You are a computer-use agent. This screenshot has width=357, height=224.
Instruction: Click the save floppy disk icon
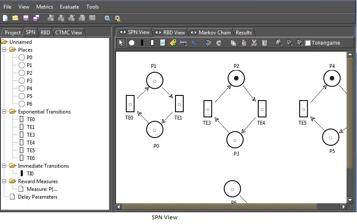tap(25, 18)
